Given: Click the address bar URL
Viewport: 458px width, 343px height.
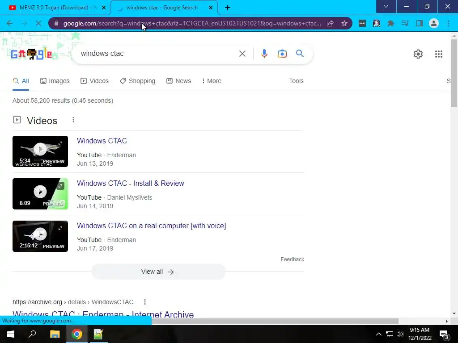Looking at the screenshot, I should tap(192, 23).
